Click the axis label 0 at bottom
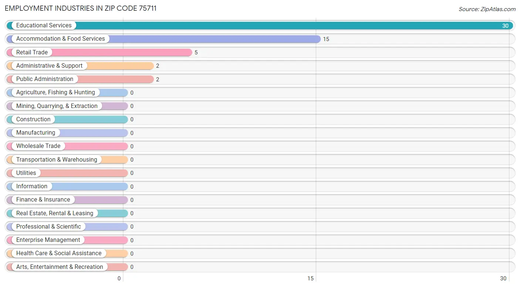Viewport: 520px width, 287px height. [x=119, y=278]
